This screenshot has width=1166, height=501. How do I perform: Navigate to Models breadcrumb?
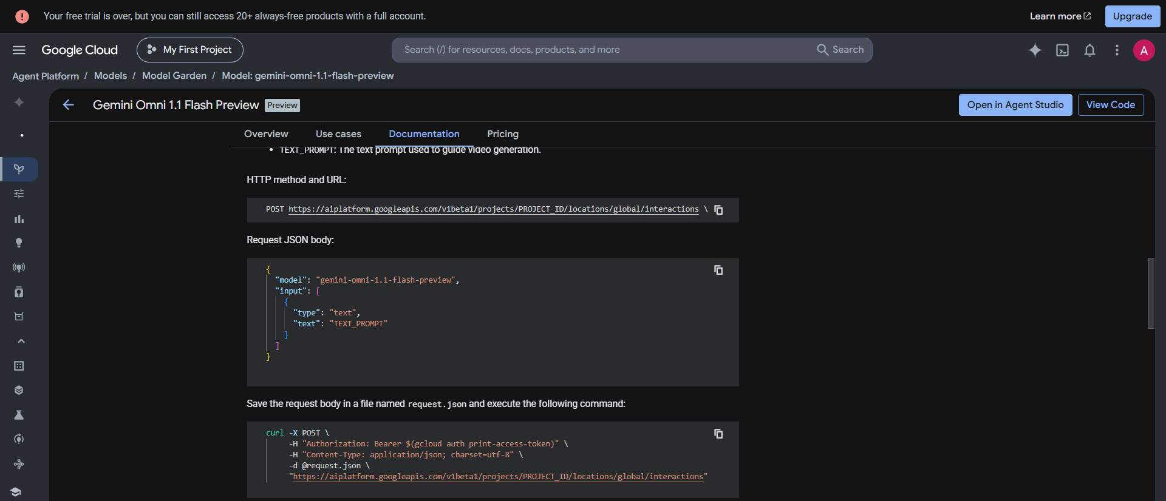(111, 76)
